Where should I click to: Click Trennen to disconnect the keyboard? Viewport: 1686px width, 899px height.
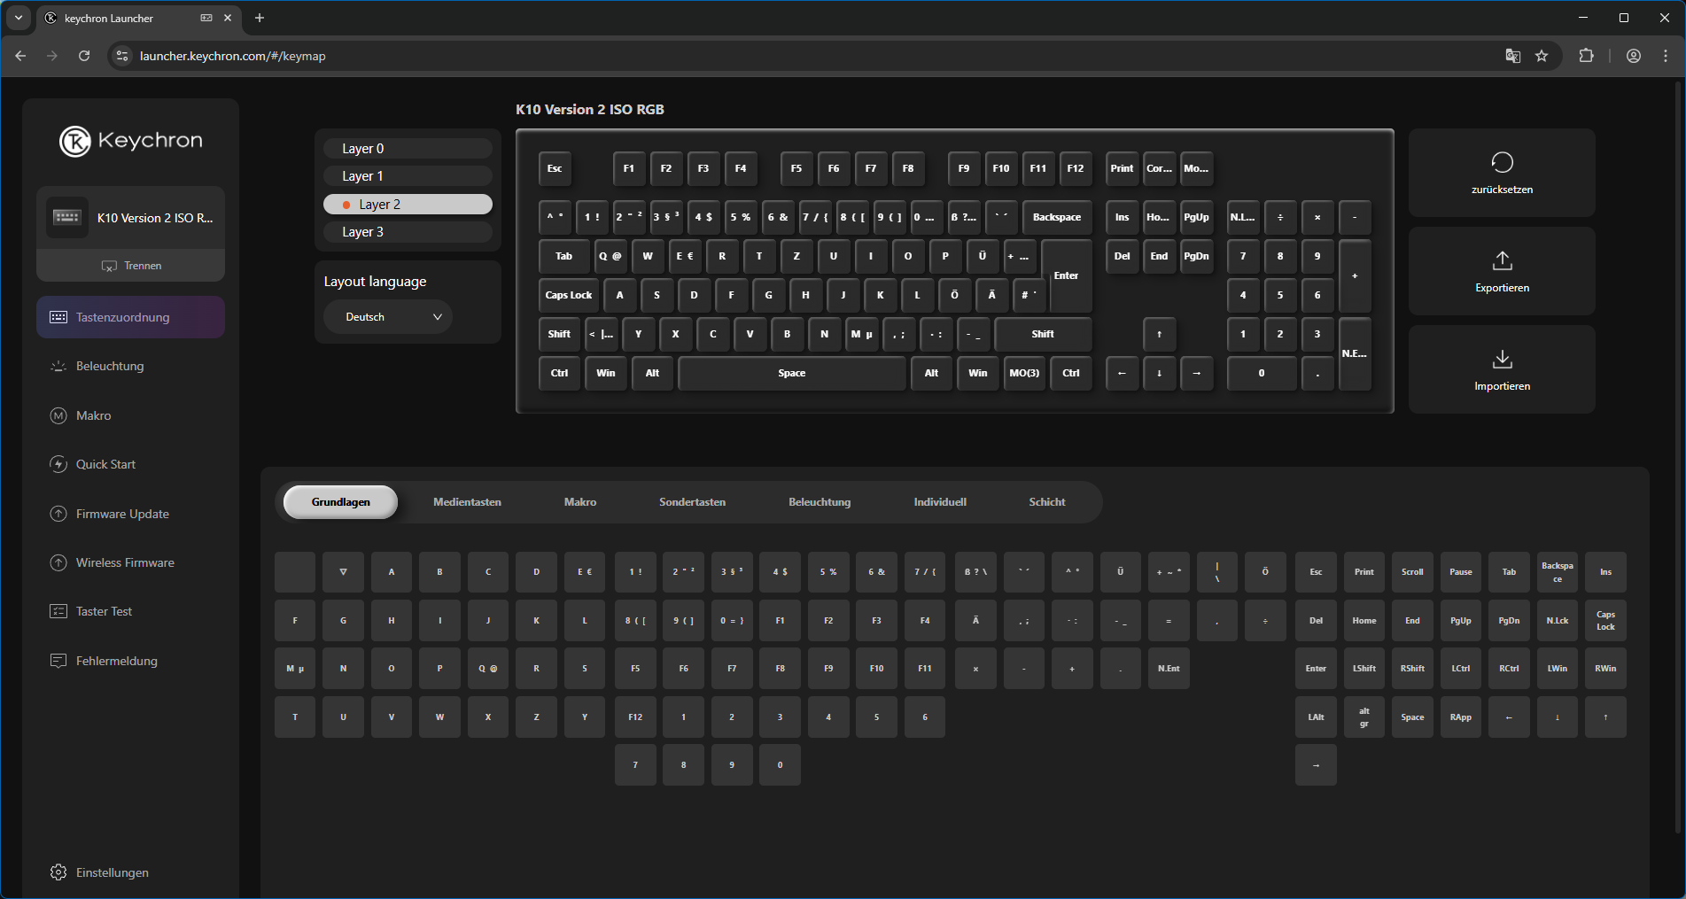131,266
